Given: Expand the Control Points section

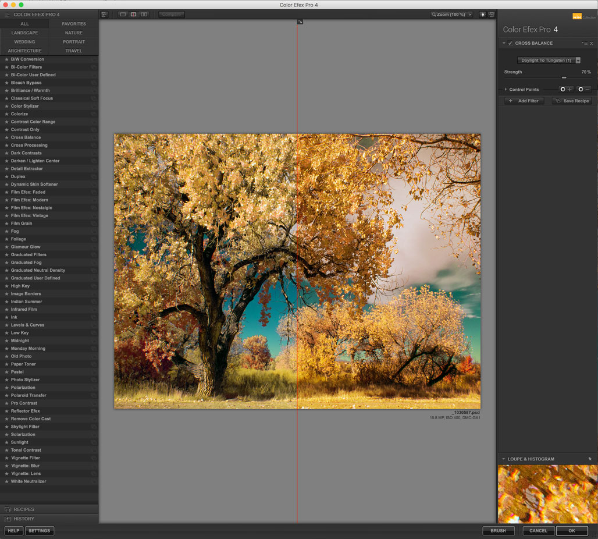Looking at the screenshot, I should [506, 90].
